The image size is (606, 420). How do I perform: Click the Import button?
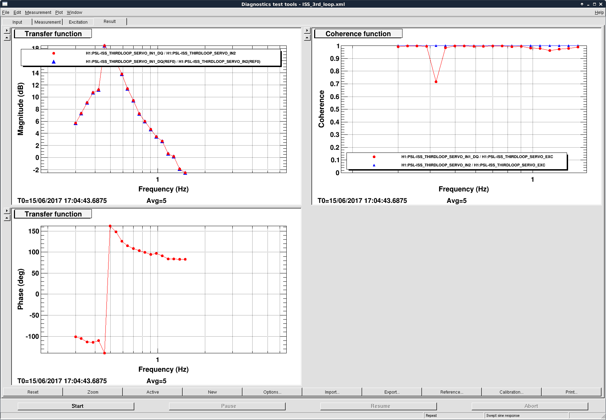click(332, 392)
